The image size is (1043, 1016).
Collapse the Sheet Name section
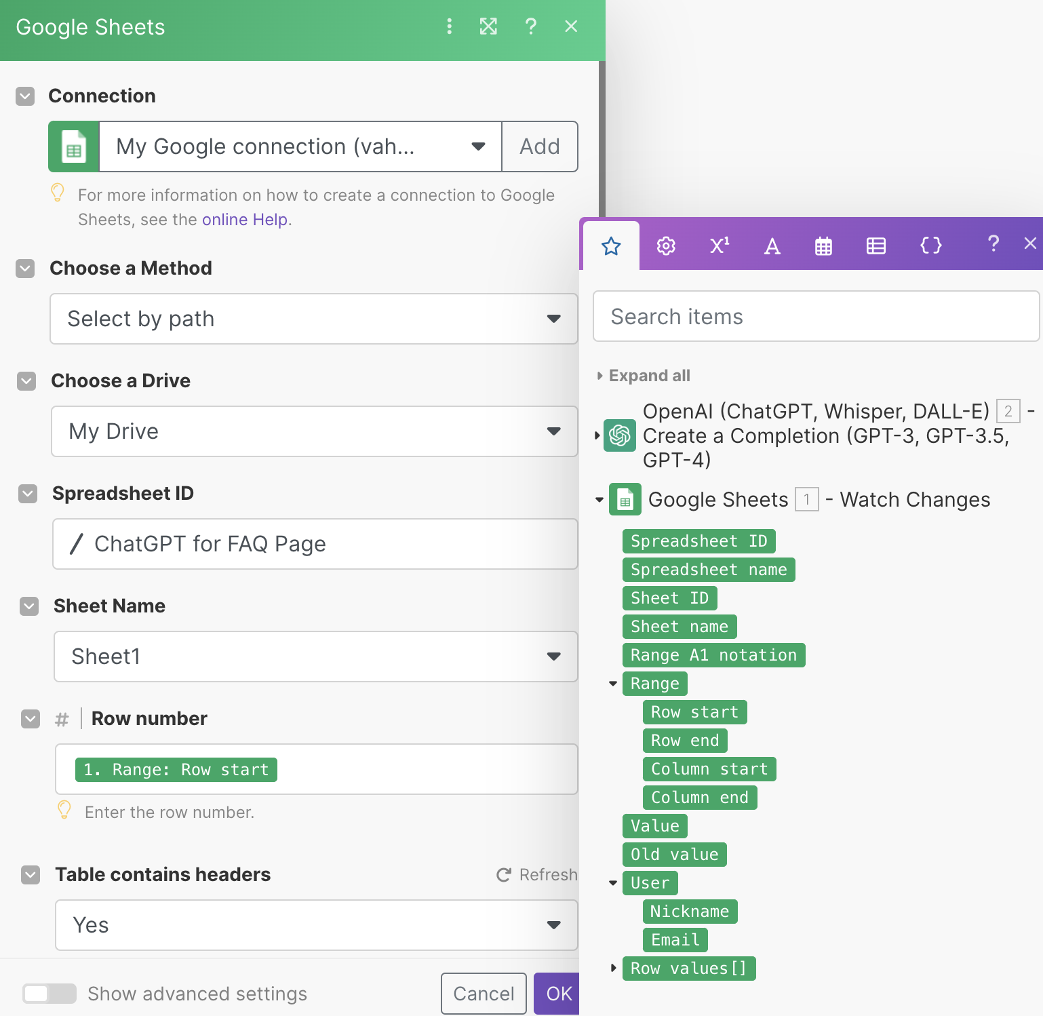29,606
